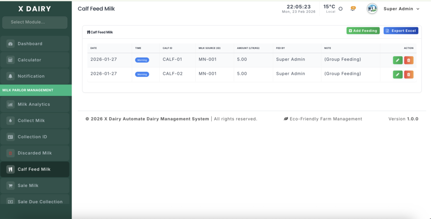The image size is (431, 219).
Task: Click the Add Feeding button
Action: 363,31
